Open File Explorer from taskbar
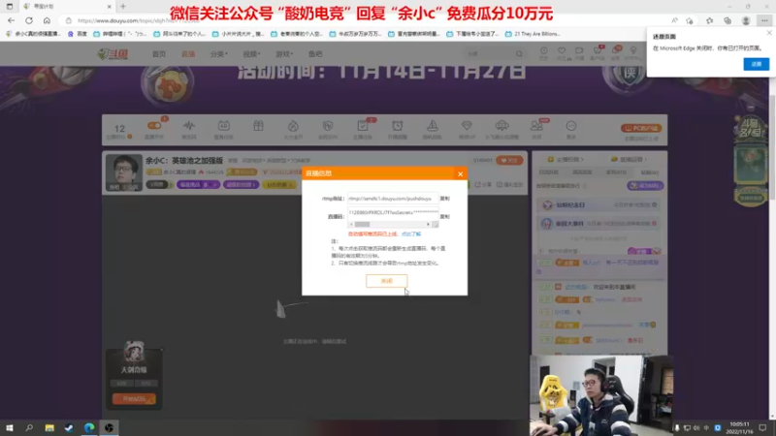Image resolution: width=776 pixels, height=436 pixels. (49, 427)
